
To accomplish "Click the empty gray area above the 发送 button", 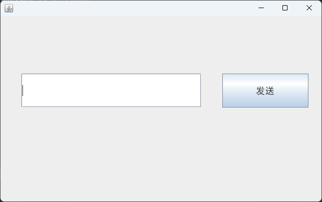I will [265, 45].
